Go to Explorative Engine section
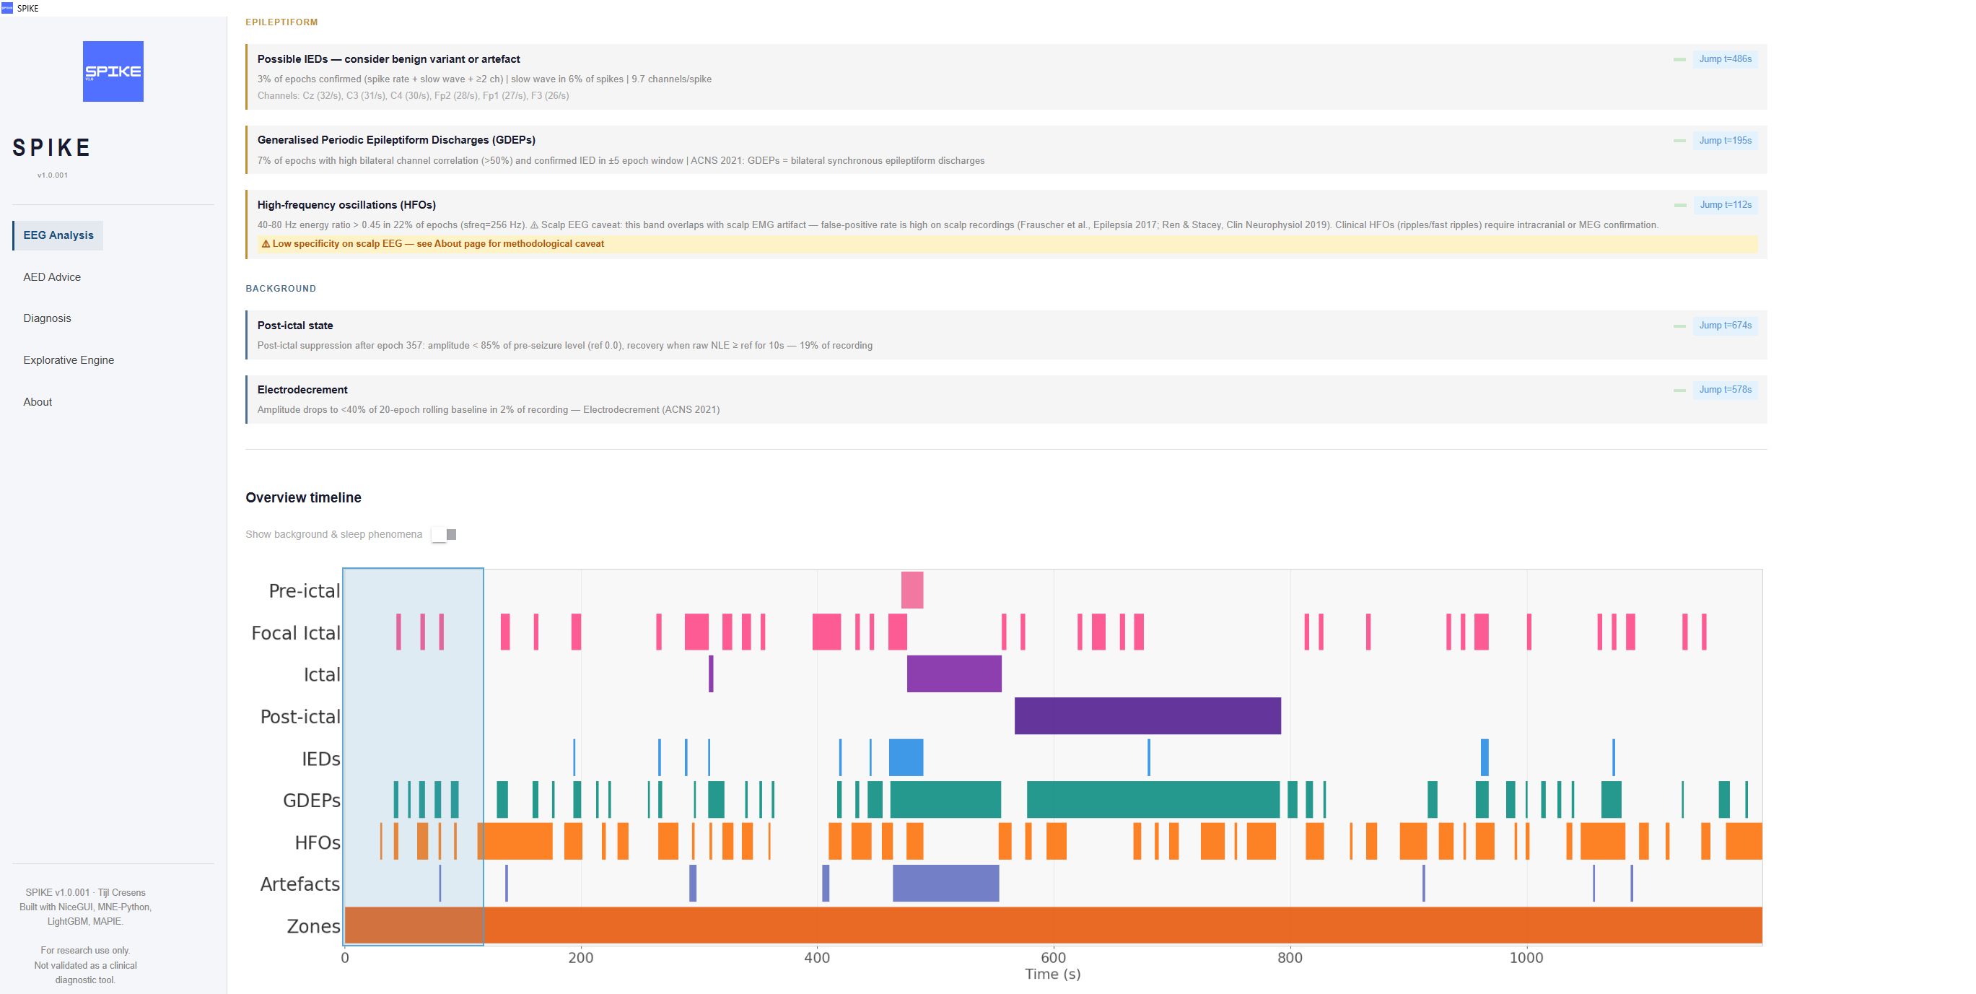Viewport: 1976px width, 994px height. coord(69,359)
